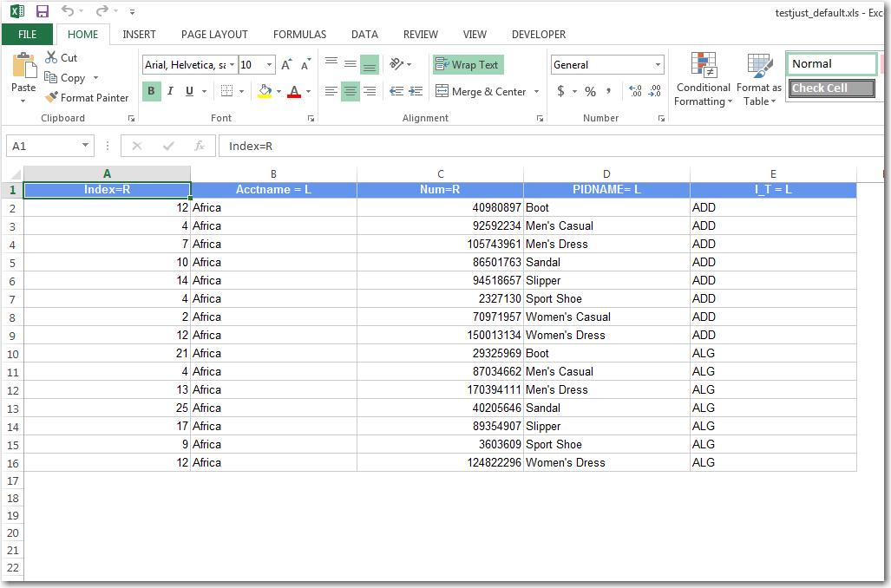Click the Format Painter brush icon
The image size is (891, 588).
[x=52, y=98]
